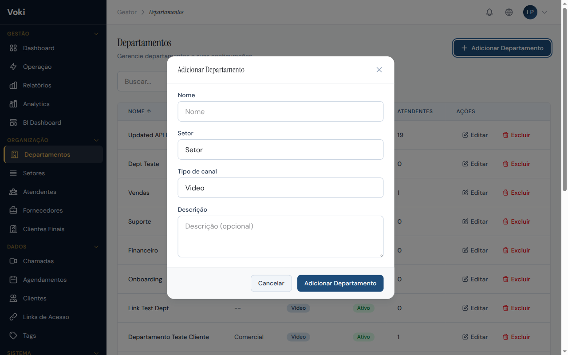Click into the Nome input field
568x355 pixels.
pyautogui.click(x=280, y=112)
